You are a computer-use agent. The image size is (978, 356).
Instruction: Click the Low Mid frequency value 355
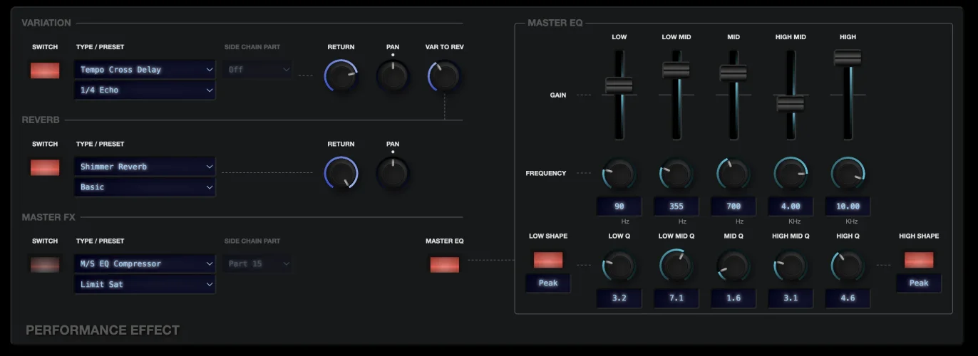(x=676, y=206)
